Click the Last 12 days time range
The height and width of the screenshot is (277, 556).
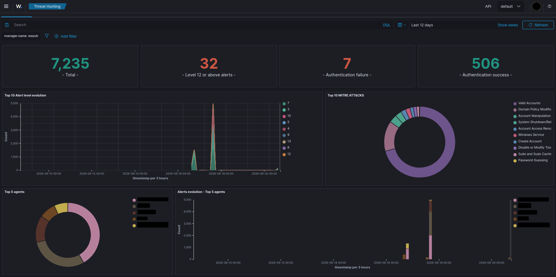click(x=422, y=25)
